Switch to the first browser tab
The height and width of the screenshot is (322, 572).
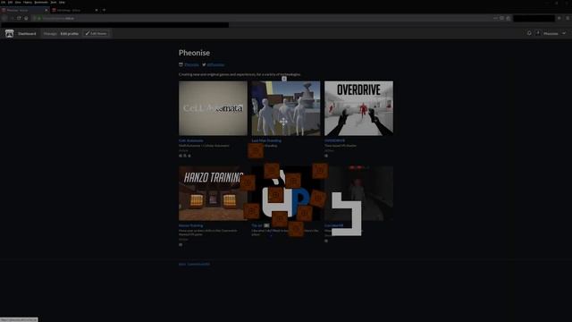25,10
